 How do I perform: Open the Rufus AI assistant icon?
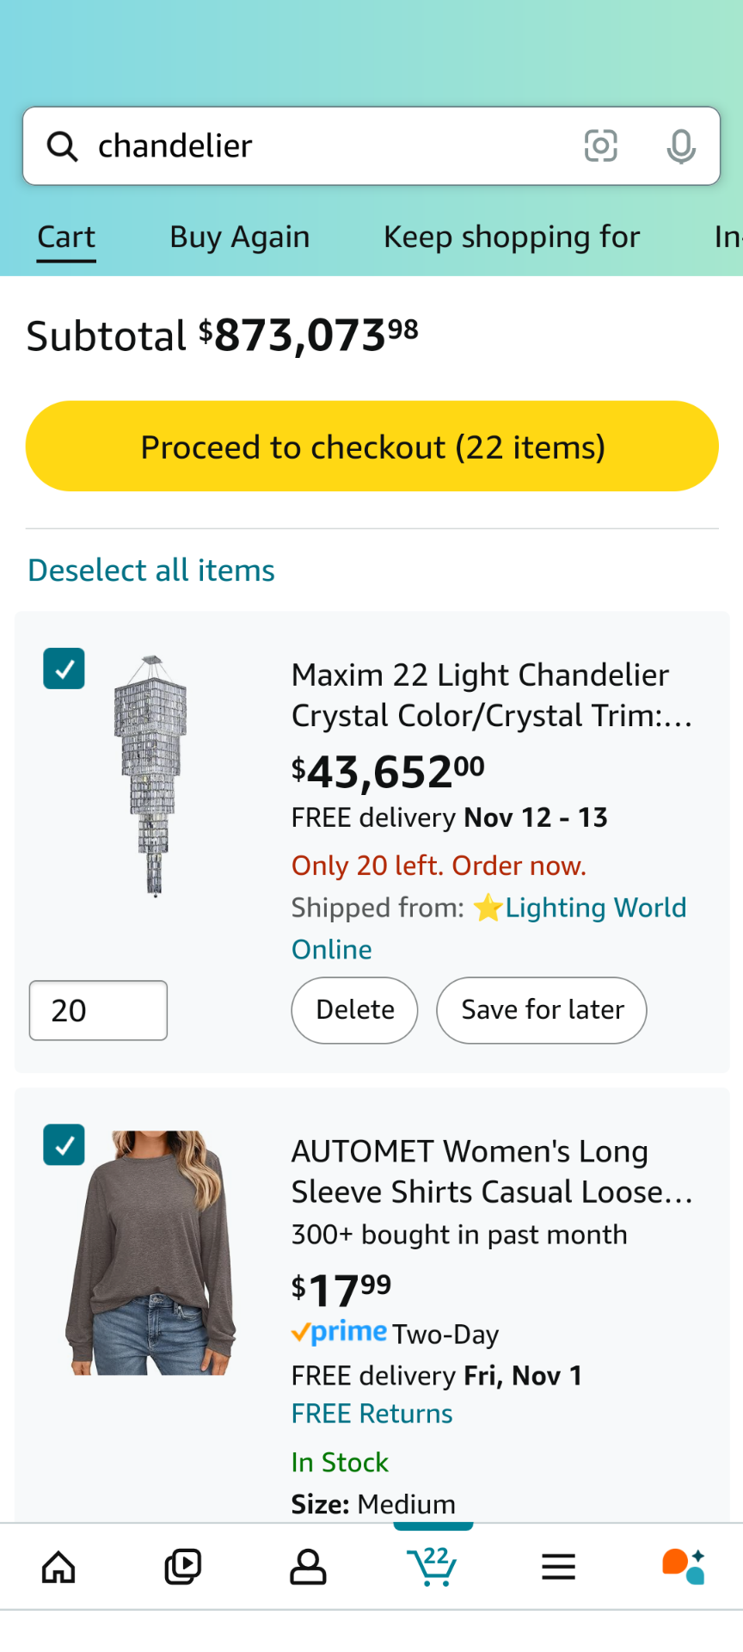tap(683, 1567)
